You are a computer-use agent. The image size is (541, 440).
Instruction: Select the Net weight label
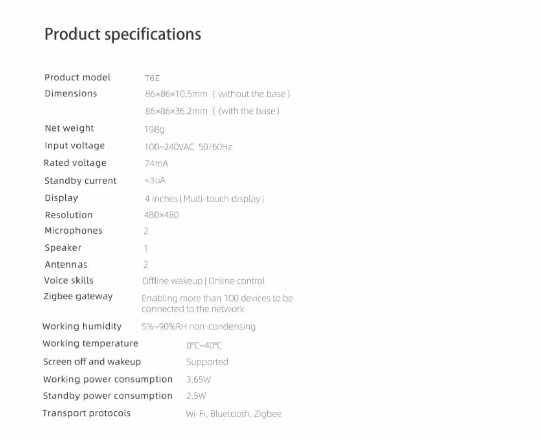(x=69, y=128)
